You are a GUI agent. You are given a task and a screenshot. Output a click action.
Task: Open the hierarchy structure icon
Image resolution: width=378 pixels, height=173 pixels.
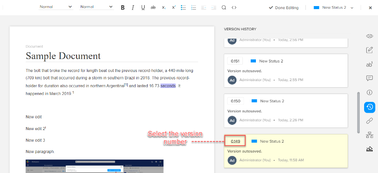[x=369, y=135]
